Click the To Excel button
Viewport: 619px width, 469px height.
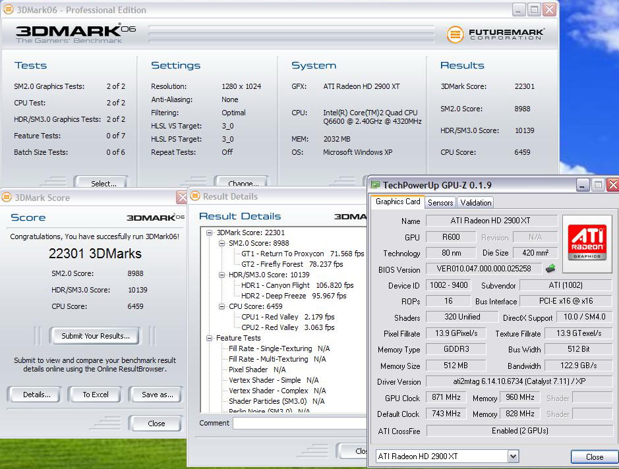[95, 395]
